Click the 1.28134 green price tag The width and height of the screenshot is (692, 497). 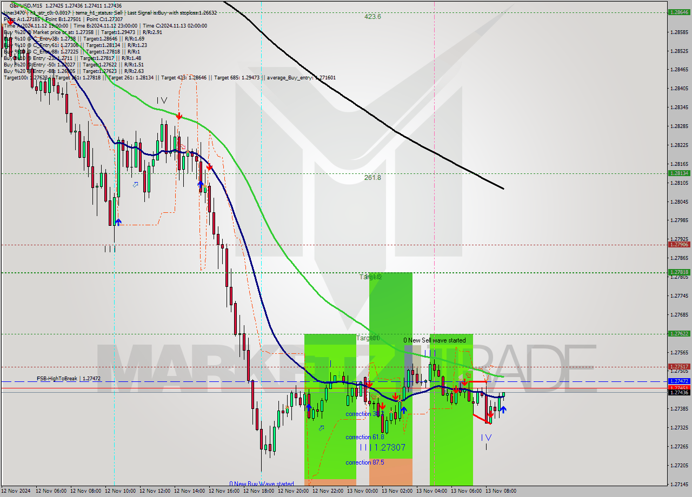tap(678, 173)
